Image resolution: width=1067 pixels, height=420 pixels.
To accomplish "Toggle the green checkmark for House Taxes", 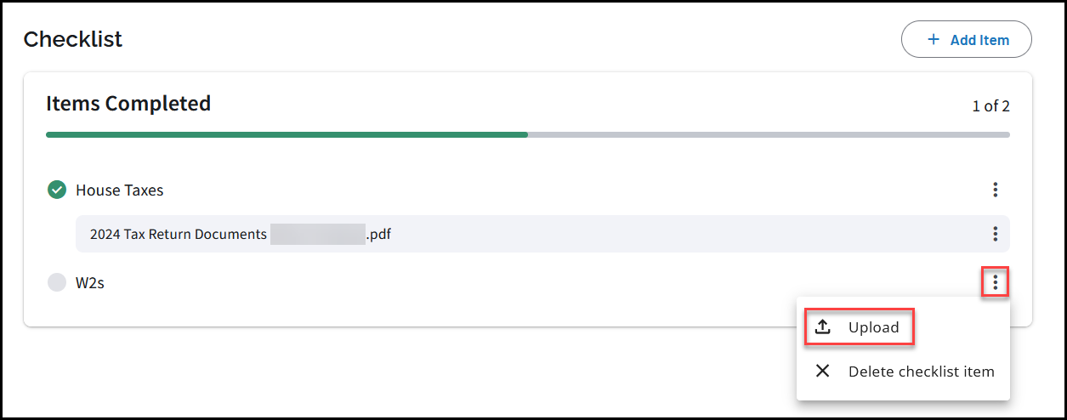I will click(x=57, y=190).
